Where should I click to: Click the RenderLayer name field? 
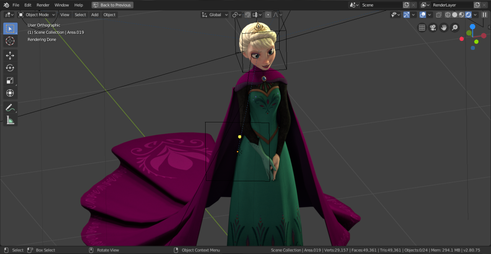click(x=453, y=5)
